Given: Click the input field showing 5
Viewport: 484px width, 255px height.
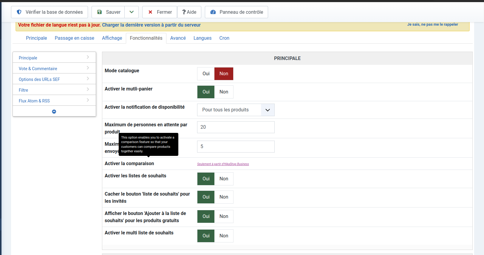Looking at the screenshot, I should [x=236, y=147].
